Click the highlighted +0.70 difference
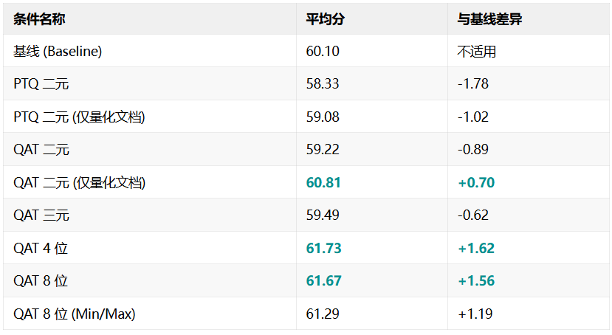Image resolution: width=612 pixels, height=335 pixels. (x=476, y=182)
